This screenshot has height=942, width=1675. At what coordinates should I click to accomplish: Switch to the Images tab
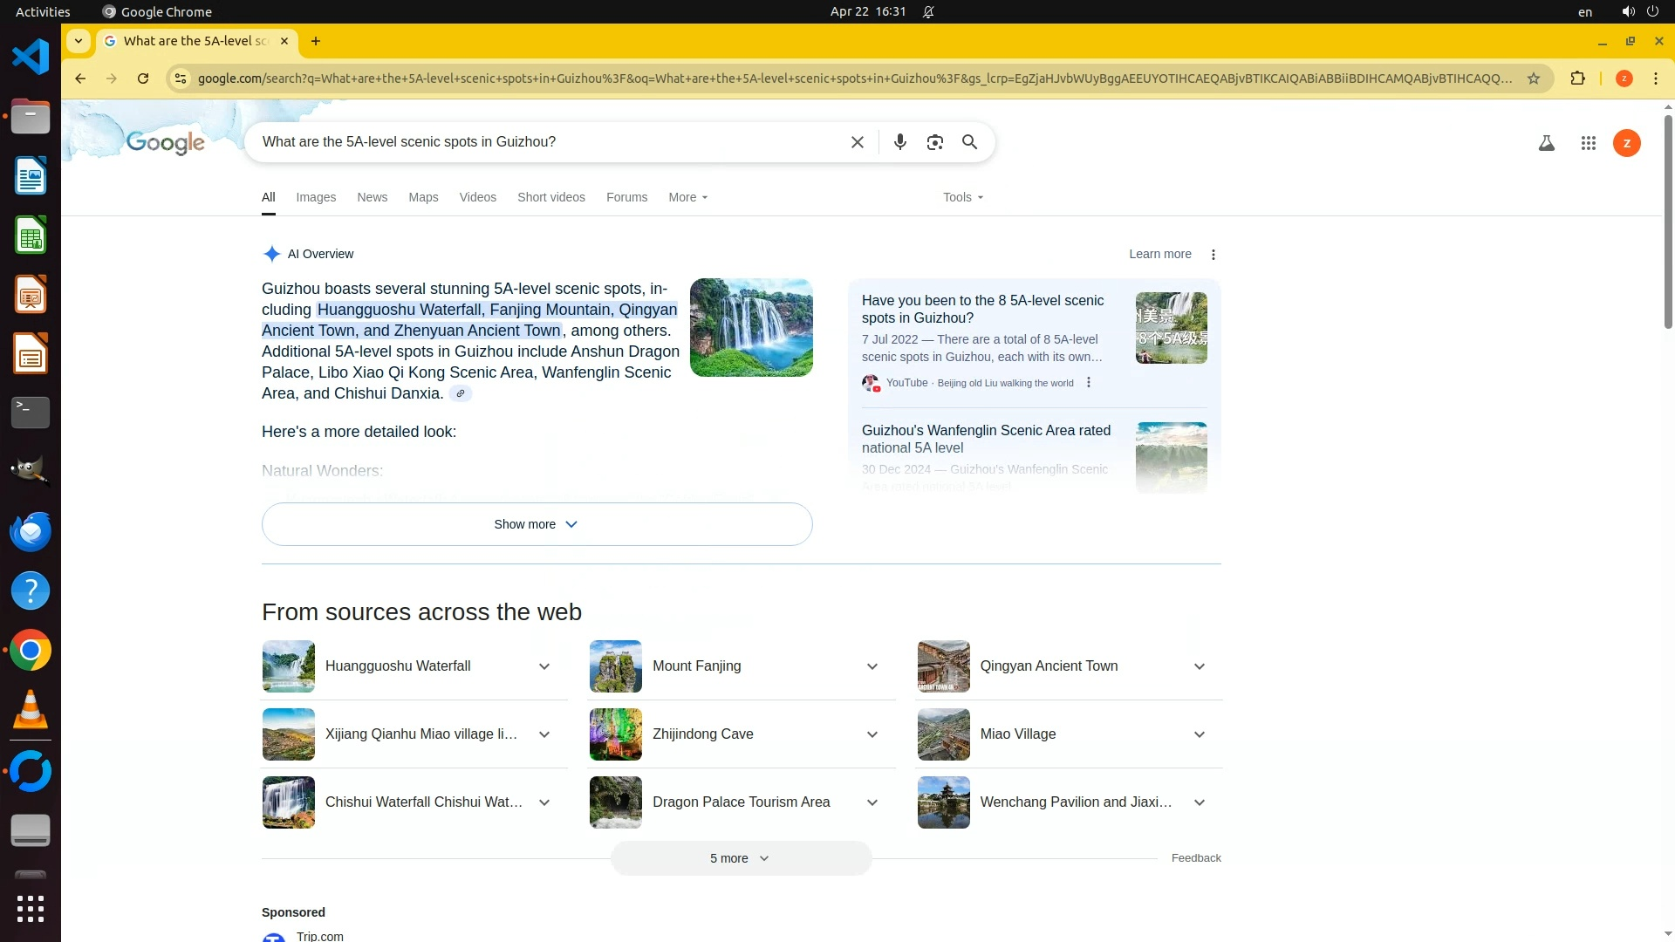pyautogui.click(x=315, y=198)
